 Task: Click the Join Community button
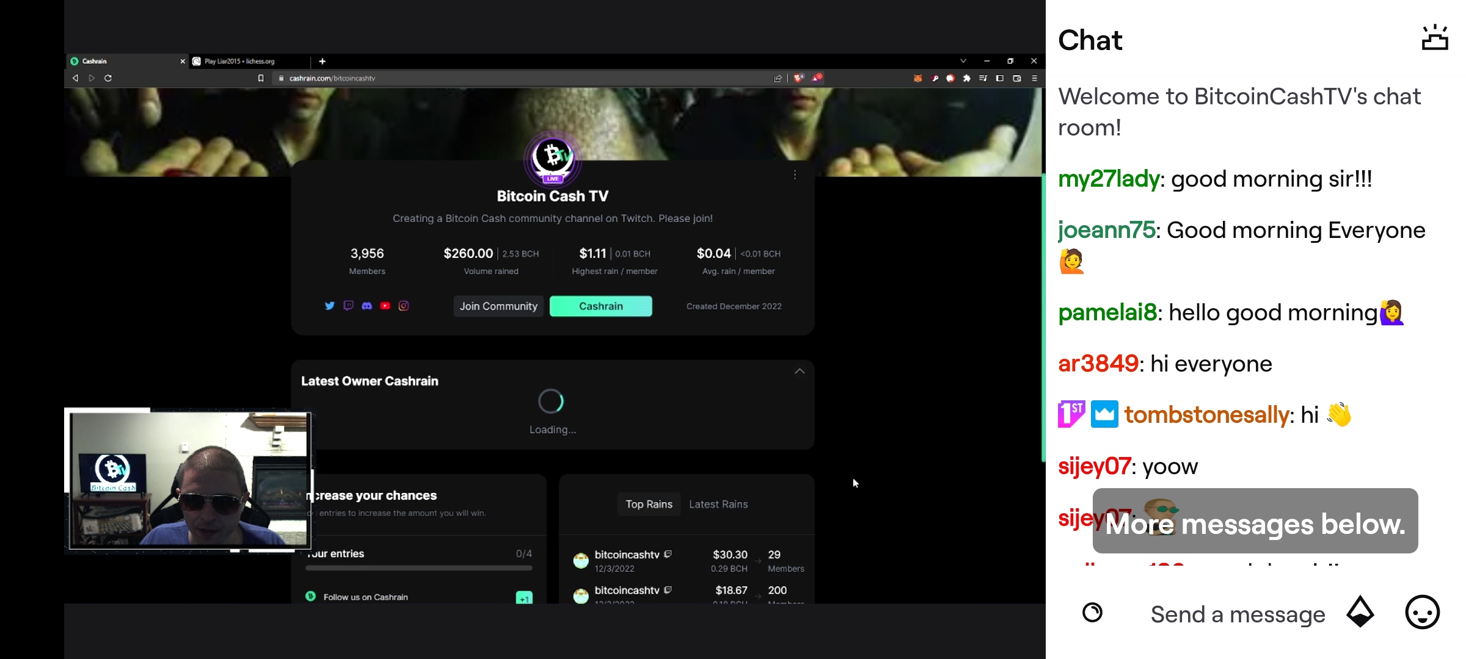(x=498, y=306)
